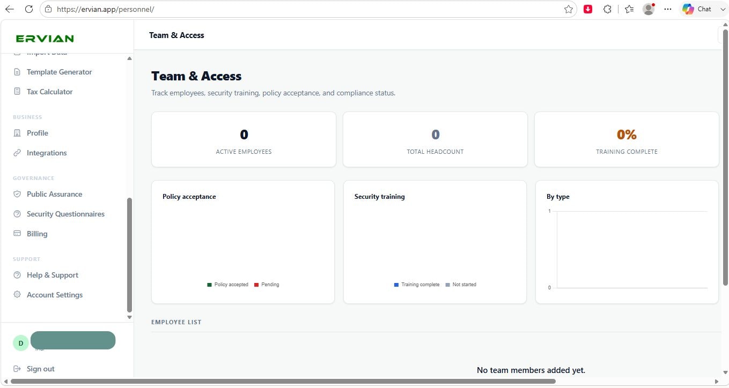Screen dimensions: 729x388
Task: Go to Profile page
Action: click(x=38, y=133)
